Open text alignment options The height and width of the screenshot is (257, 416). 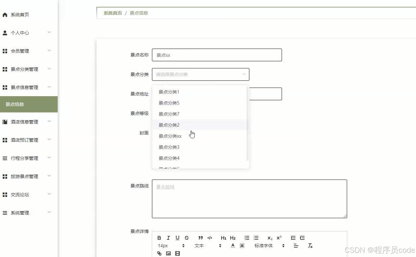[296, 246]
